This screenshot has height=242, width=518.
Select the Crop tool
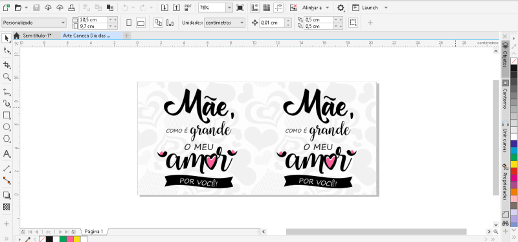tap(6, 64)
